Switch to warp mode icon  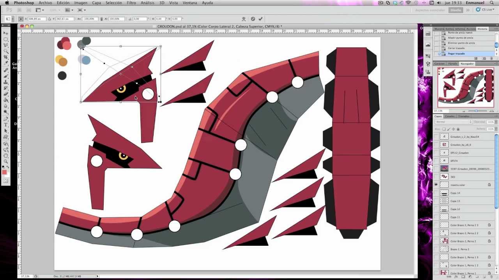coord(244,19)
